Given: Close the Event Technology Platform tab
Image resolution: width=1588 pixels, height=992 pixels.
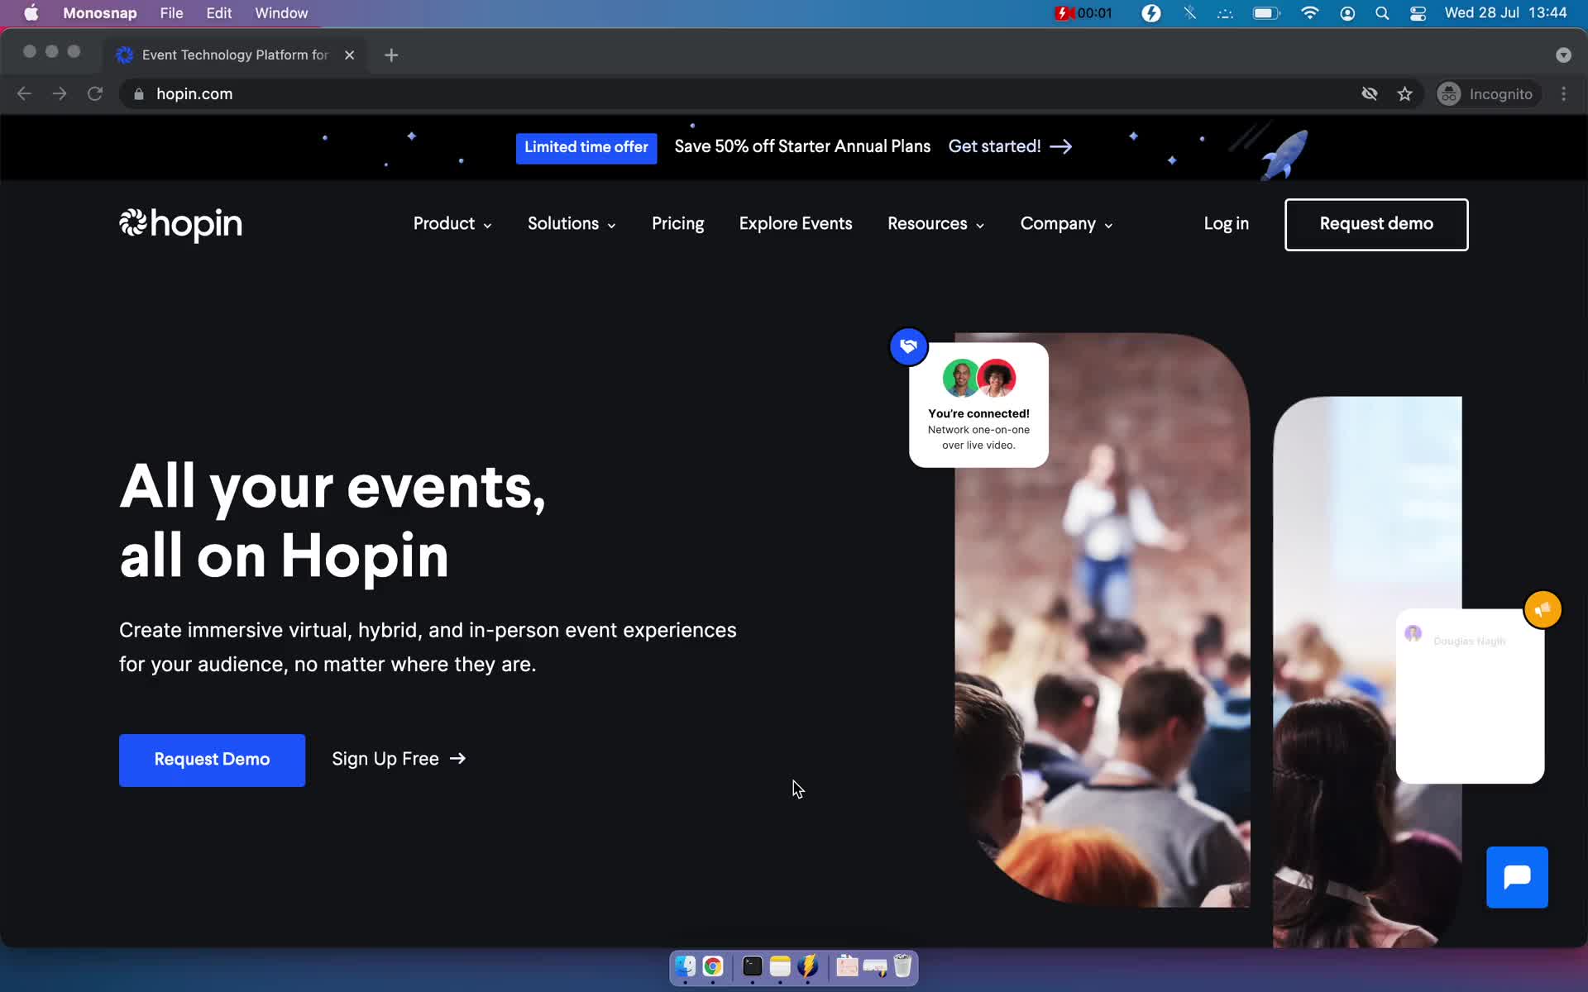Looking at the screenshot, I should 349,55.
